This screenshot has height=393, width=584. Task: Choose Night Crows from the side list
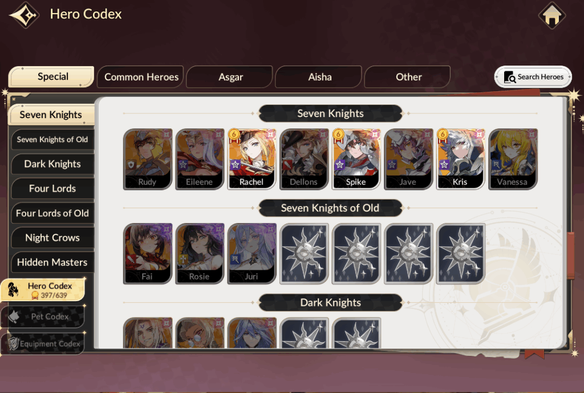pyautogui.click(x=52, y=238)
